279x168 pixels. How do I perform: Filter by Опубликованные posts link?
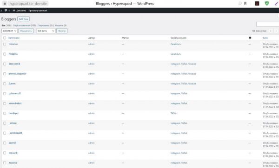(x=24, y=26)
